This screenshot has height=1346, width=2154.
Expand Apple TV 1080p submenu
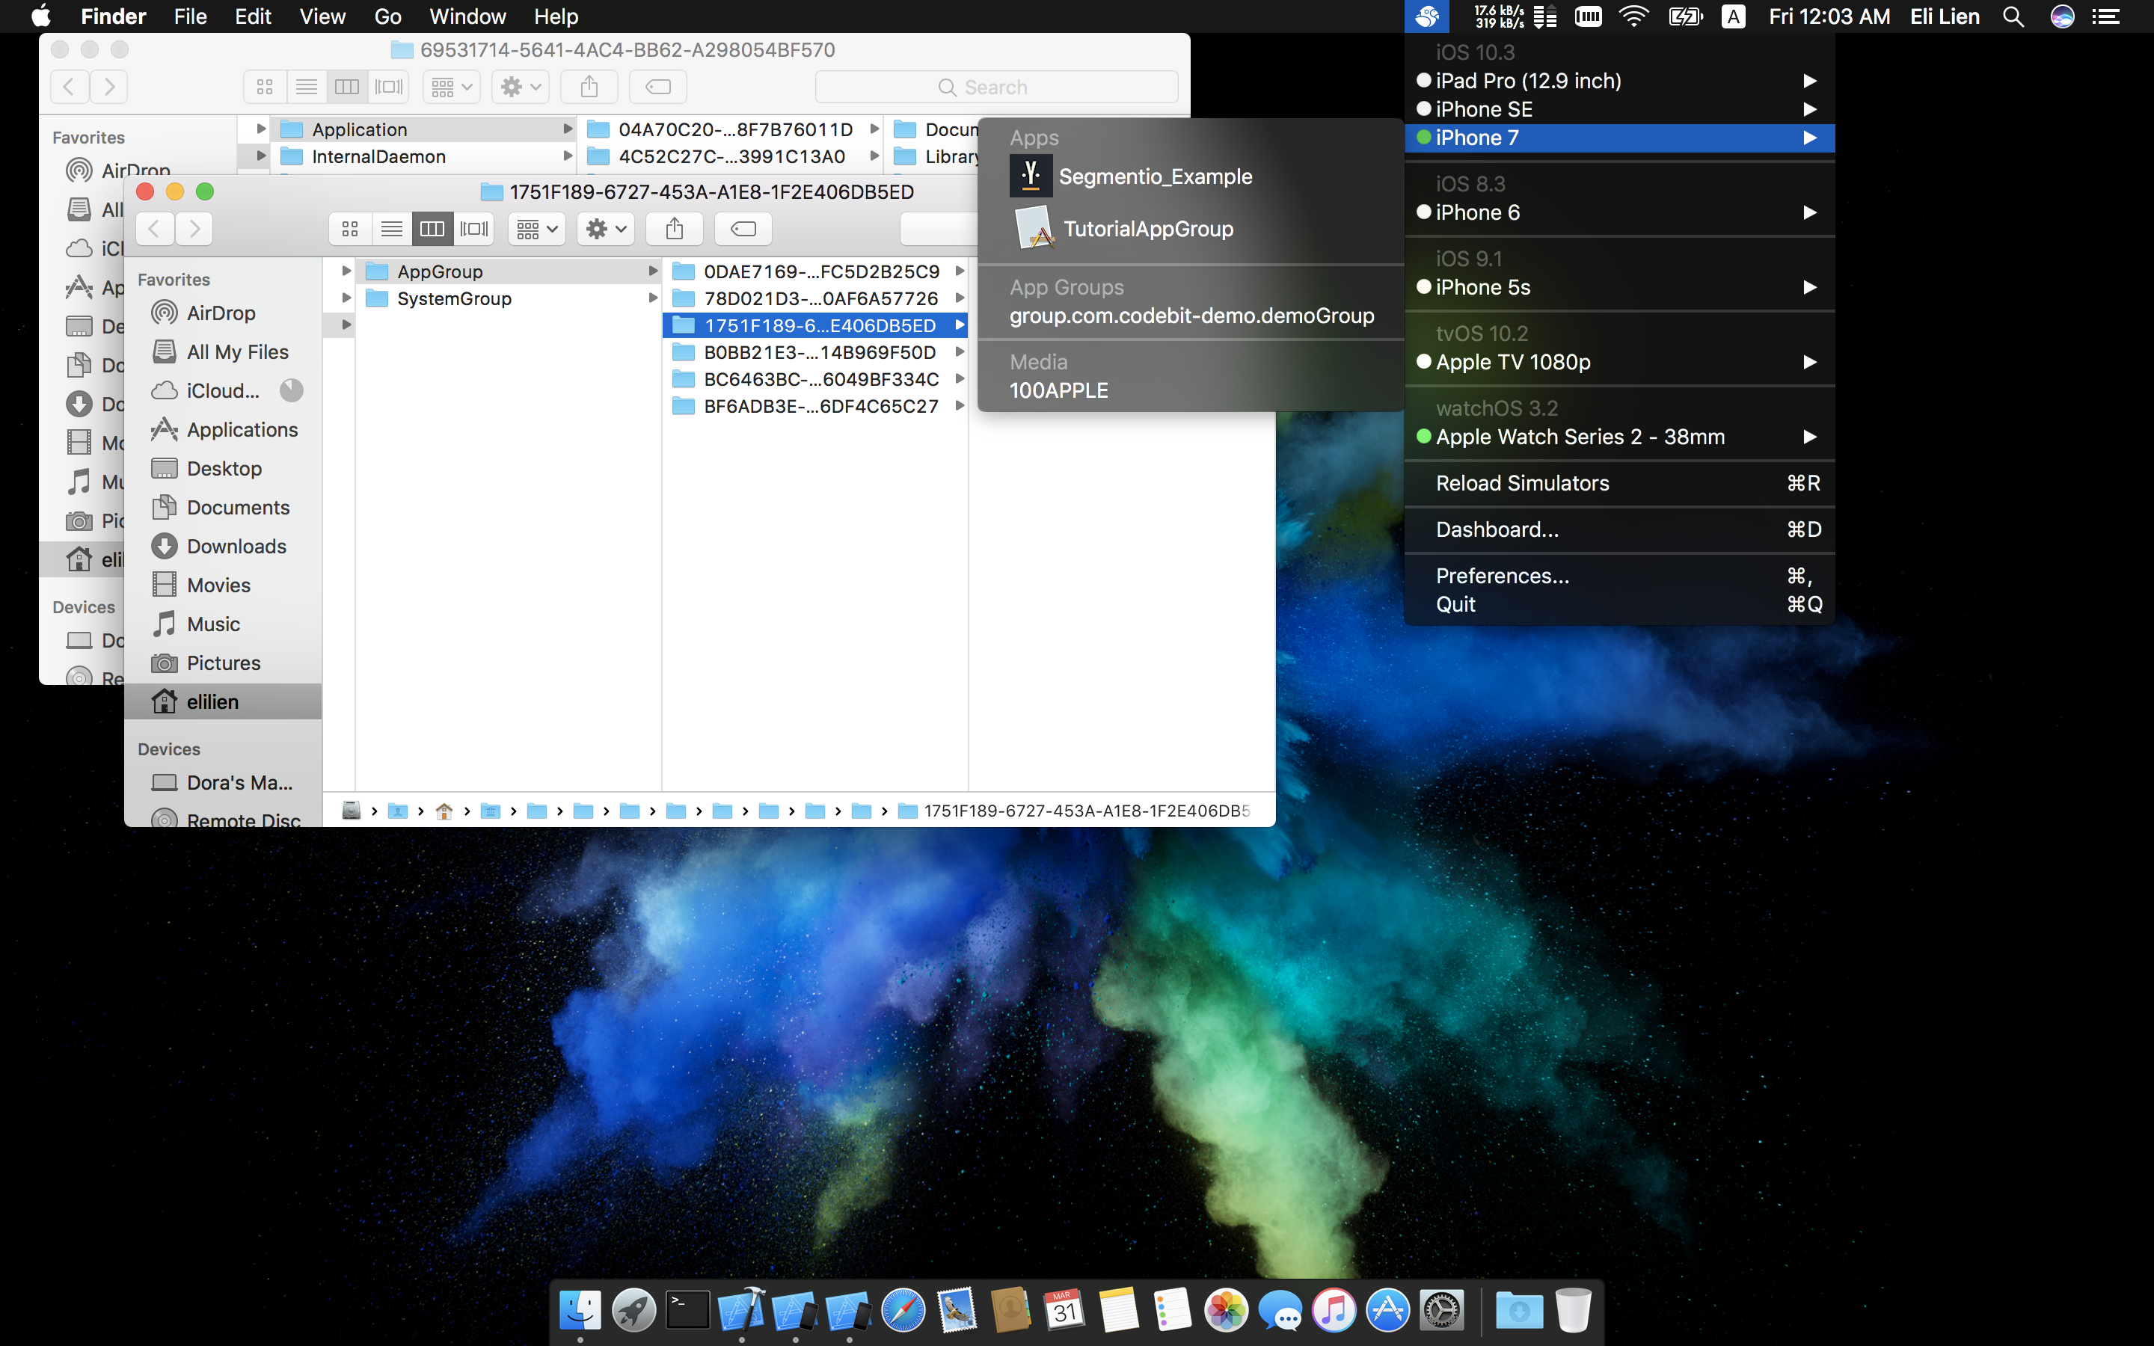(1619, 363)
